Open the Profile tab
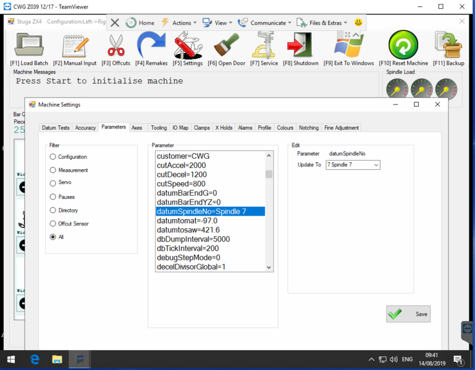Viewport: 475px width, 370px height. point(264,128)
